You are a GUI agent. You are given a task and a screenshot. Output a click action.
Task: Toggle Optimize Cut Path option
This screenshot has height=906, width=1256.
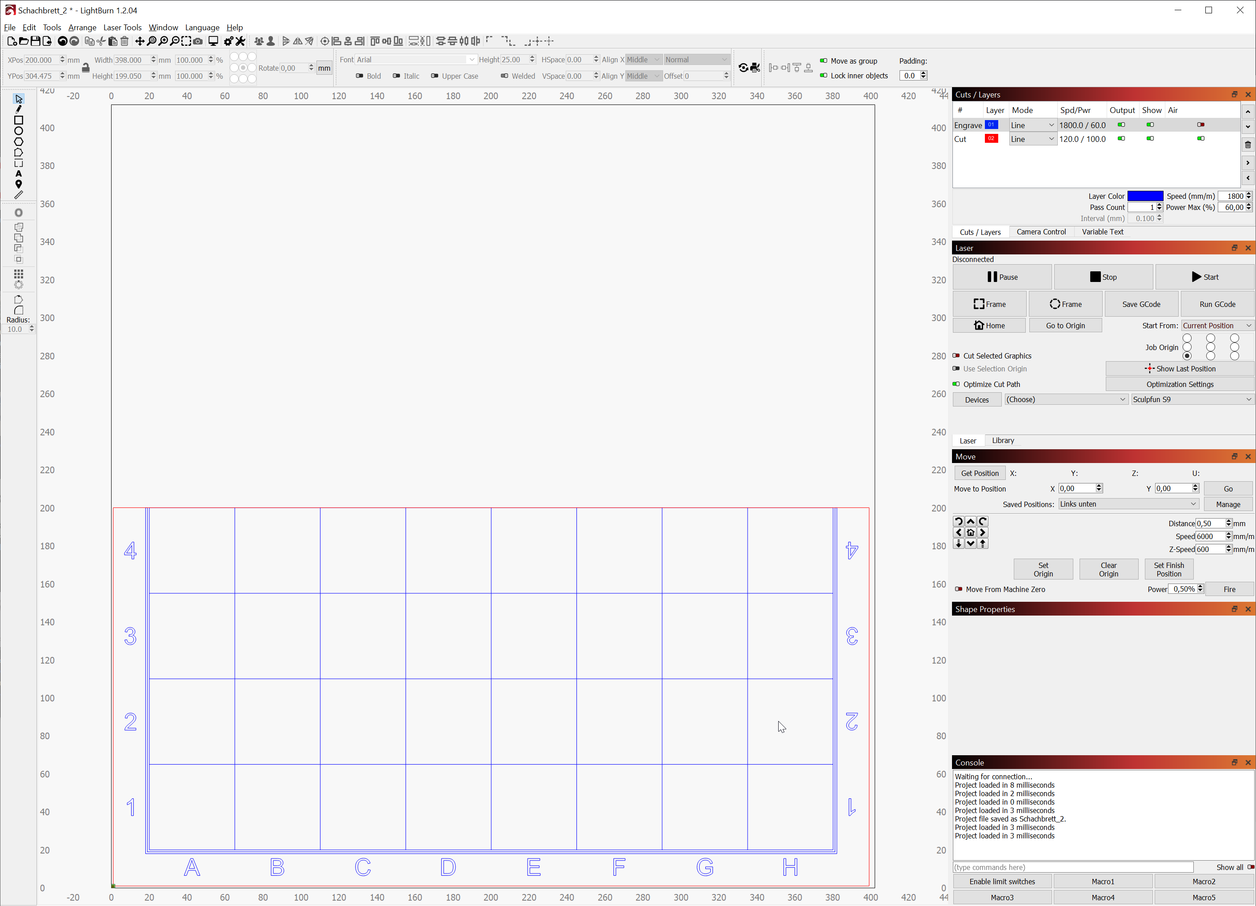pyautogui.click(x=956, y=384)
